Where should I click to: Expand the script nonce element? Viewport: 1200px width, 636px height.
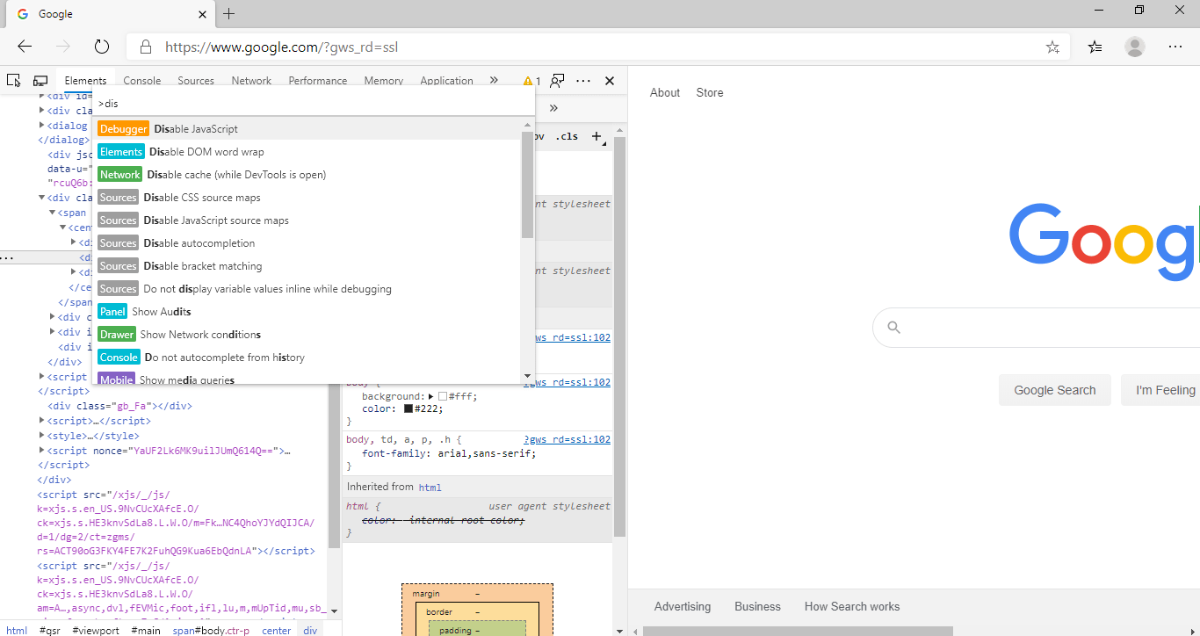(x=42, y=451)
